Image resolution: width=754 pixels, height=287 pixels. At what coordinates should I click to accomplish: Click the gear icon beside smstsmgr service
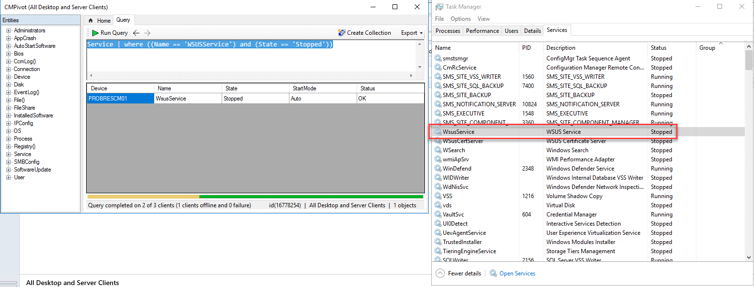tap(438, 58)
